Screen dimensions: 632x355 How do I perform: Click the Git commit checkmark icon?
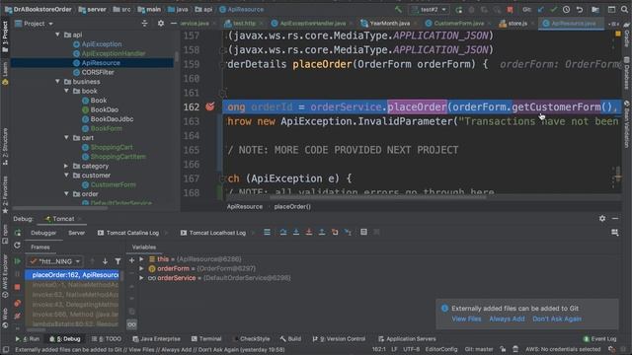pyautogui.click(x=553, y=9)
